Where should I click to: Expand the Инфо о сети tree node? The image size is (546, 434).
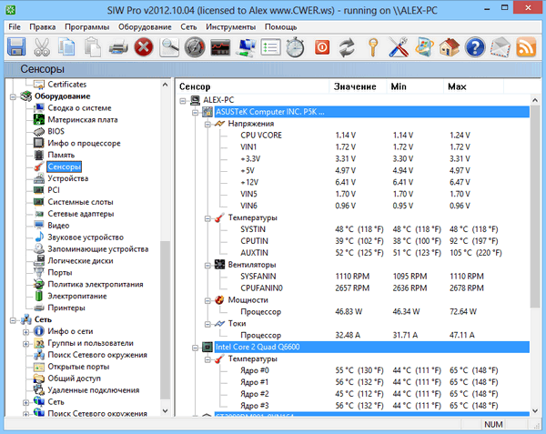(x=25, y=331)
